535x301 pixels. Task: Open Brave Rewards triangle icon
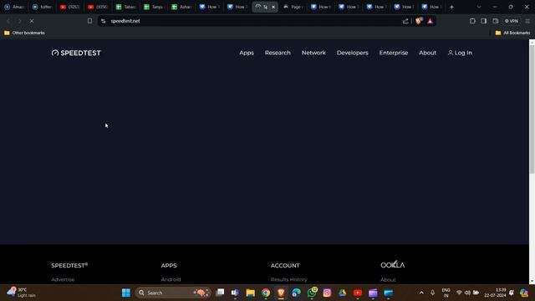tap(430, 21)
